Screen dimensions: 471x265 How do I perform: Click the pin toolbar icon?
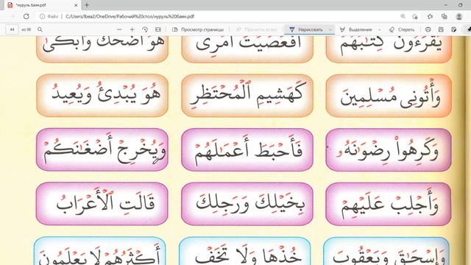pos(469,29)
